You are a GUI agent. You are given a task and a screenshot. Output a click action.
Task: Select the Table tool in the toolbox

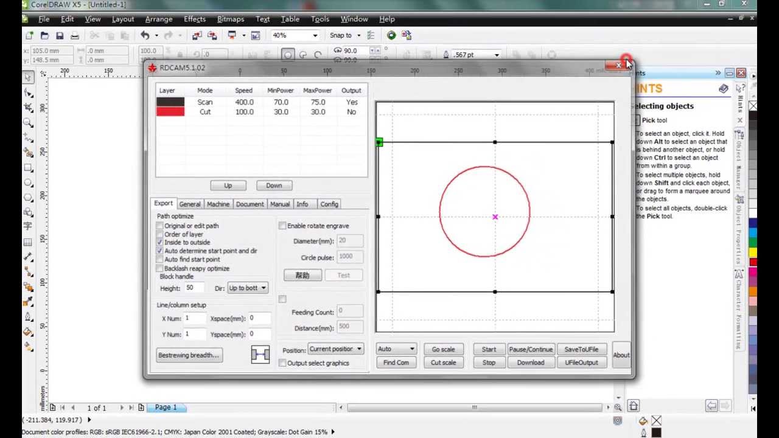[29, 242]
